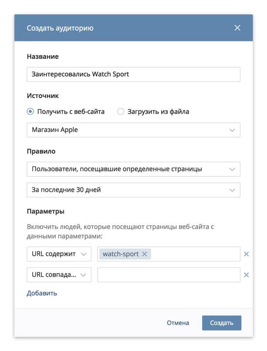This screenshot has width=267, height=351.
Task: Select Загрузить из файла radio option
Action: coord(121,111)
